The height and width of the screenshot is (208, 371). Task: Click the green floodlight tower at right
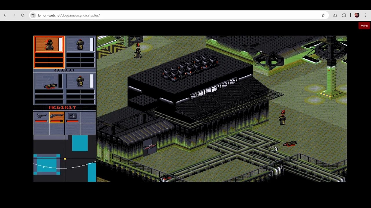331,68
